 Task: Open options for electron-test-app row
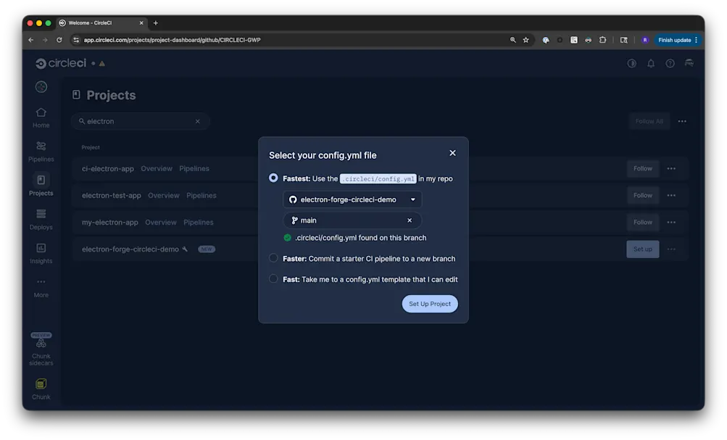[x=671, y=196]
